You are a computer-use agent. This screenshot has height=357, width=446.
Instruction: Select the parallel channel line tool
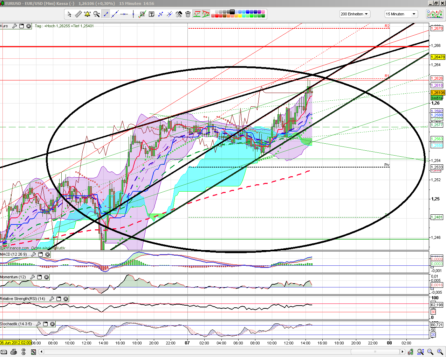[170, 14]
